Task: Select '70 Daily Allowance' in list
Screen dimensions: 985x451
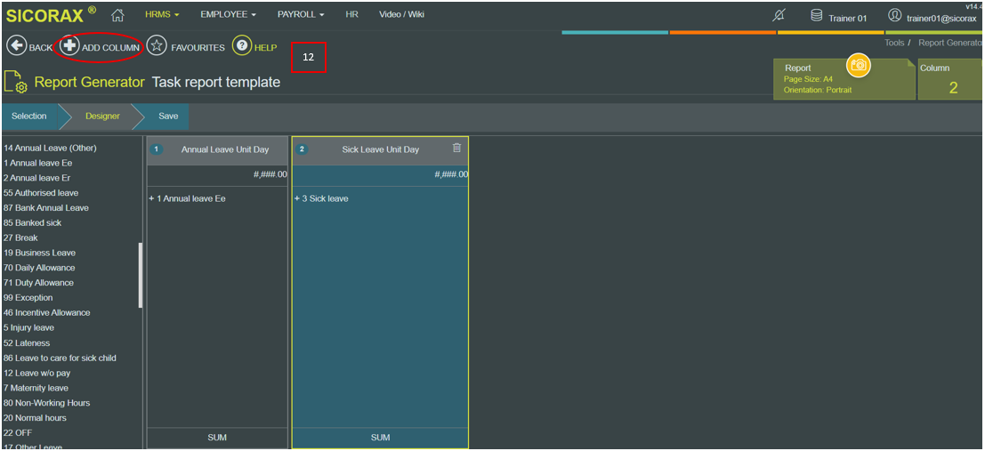Action: [x=39, y=268]
